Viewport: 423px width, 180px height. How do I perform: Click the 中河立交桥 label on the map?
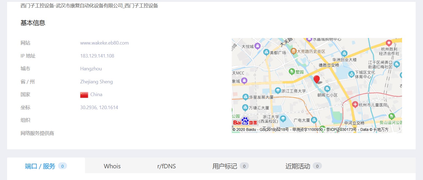(x=354, y=123)
